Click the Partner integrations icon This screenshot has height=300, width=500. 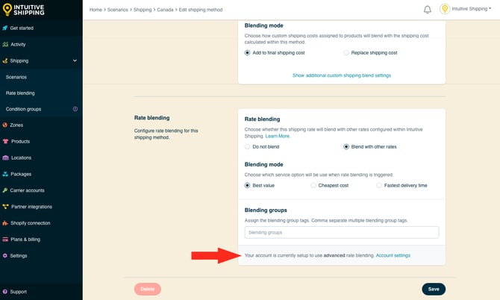tap(5, 207)
